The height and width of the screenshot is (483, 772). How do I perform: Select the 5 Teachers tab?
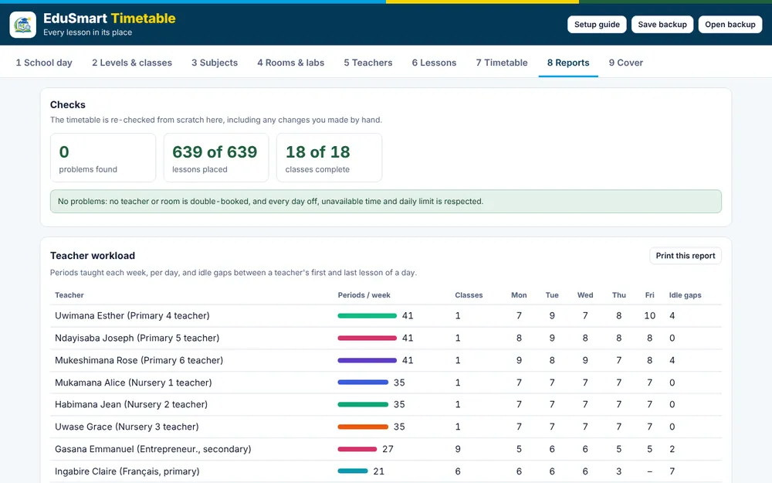coord(368,63)
